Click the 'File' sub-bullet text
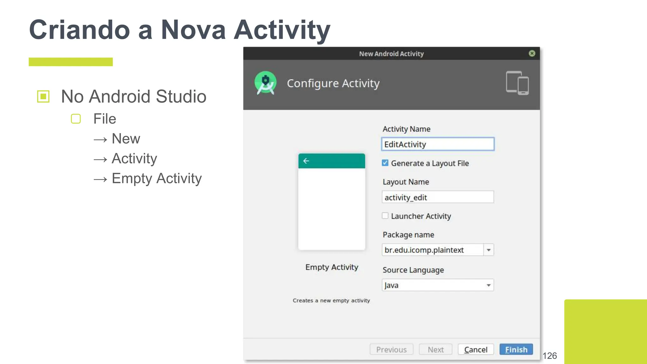Viewport: 647px width, 364px height. click(105, 119)
